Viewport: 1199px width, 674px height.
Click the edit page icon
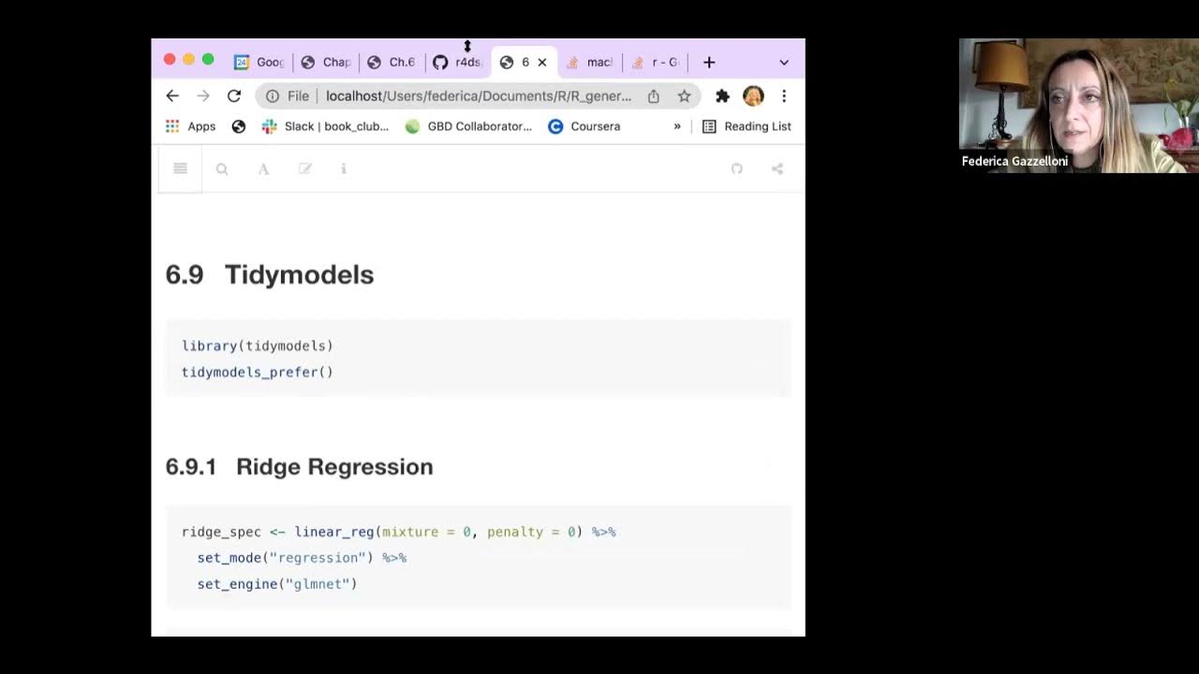pos(304,168)
